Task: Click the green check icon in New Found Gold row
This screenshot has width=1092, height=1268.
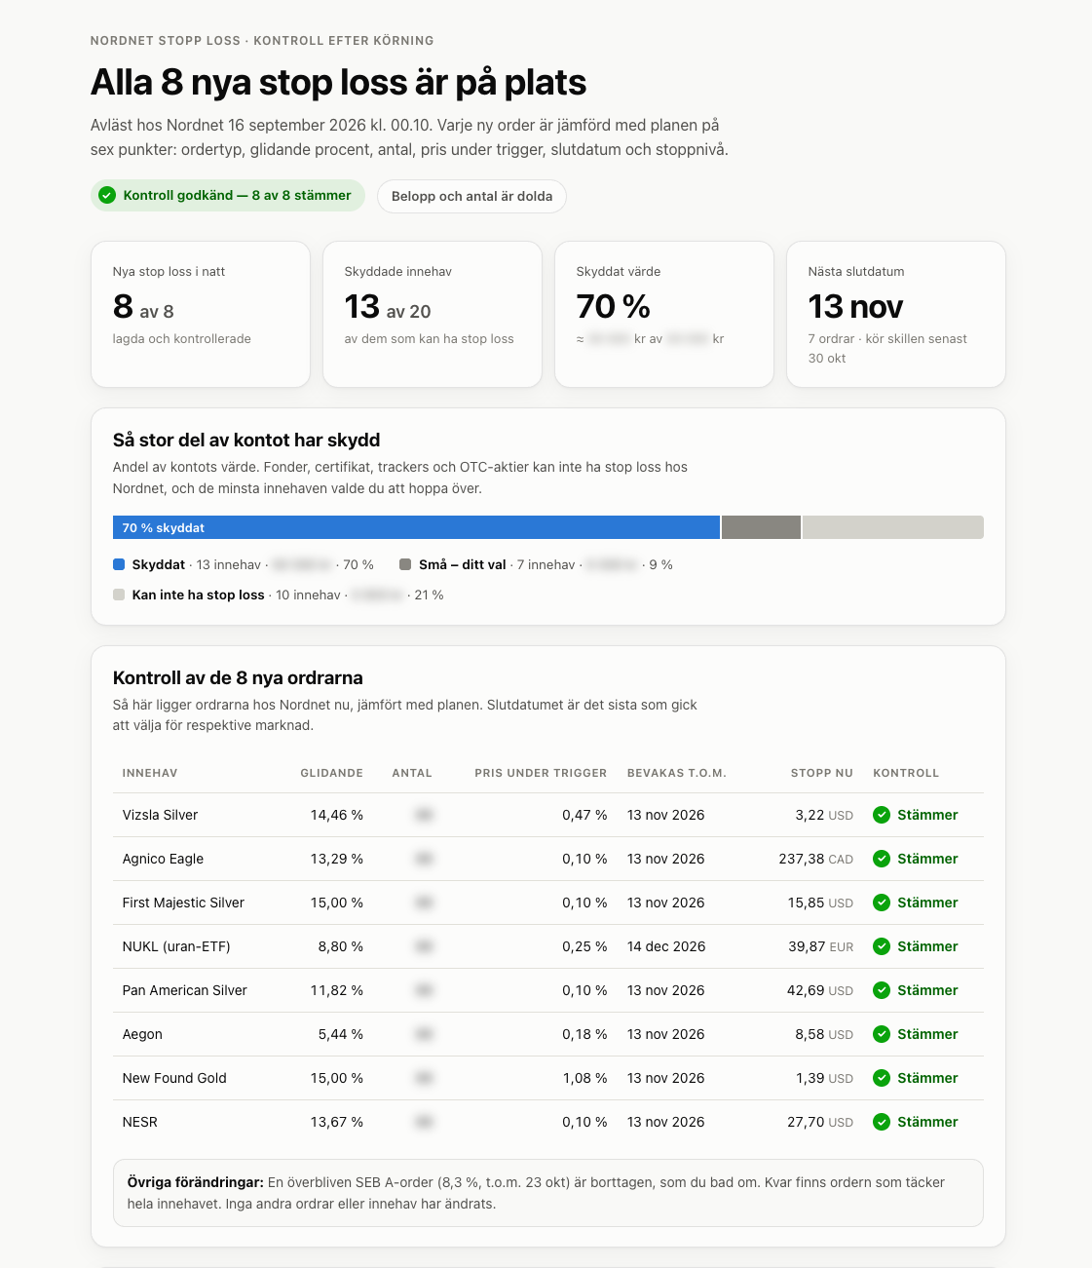Action: click(882, 1078)
